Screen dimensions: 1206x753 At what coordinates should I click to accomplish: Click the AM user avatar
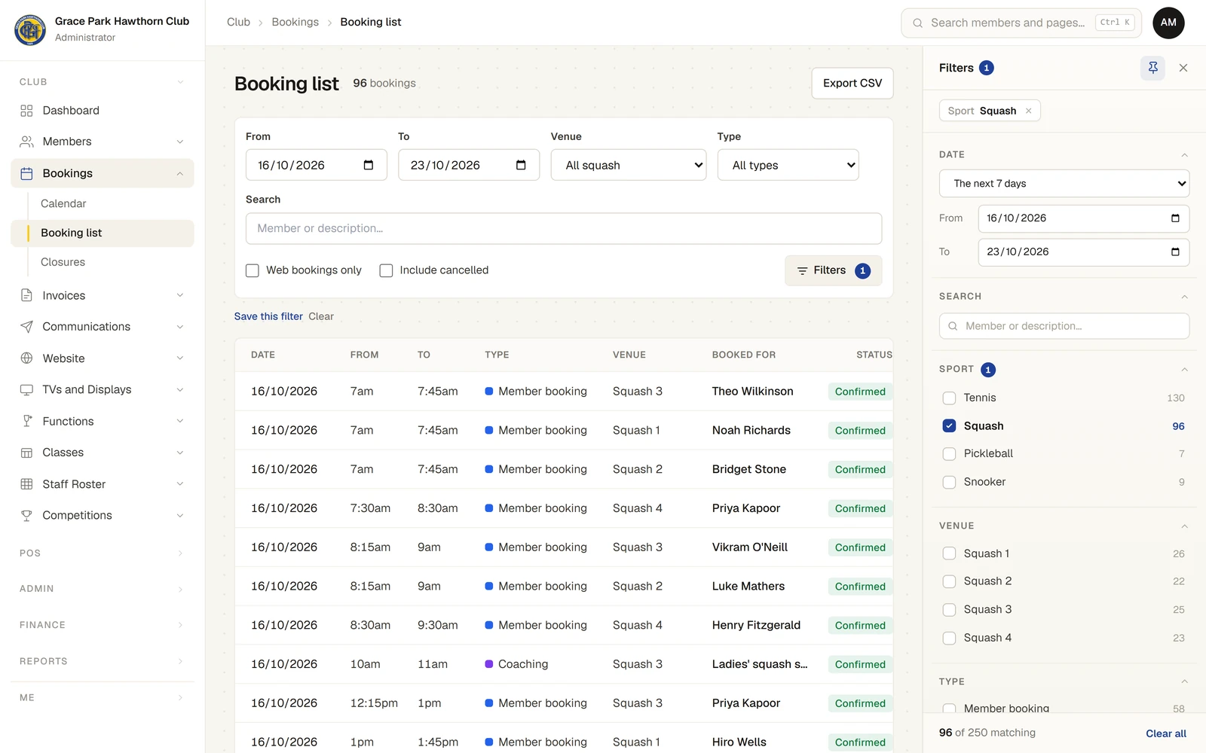pos(1168,23)
